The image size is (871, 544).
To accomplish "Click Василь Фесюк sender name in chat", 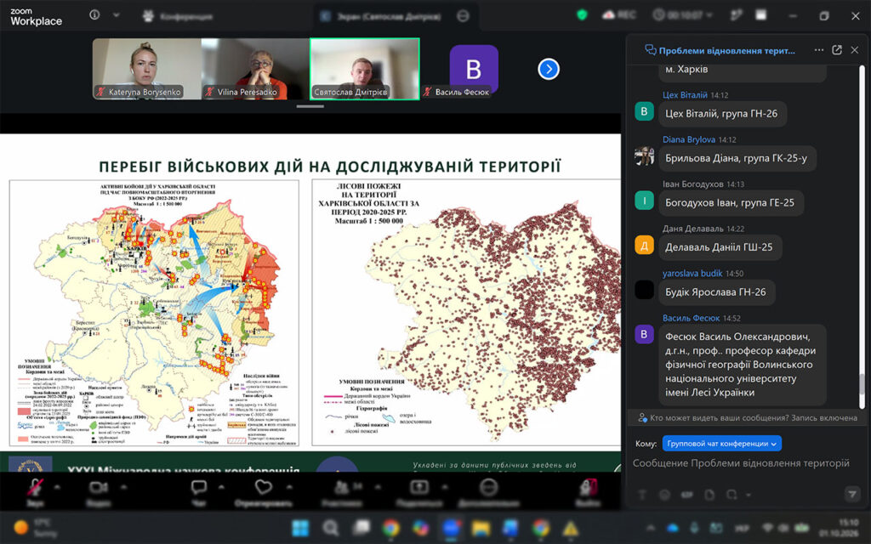I will [691, 318].
